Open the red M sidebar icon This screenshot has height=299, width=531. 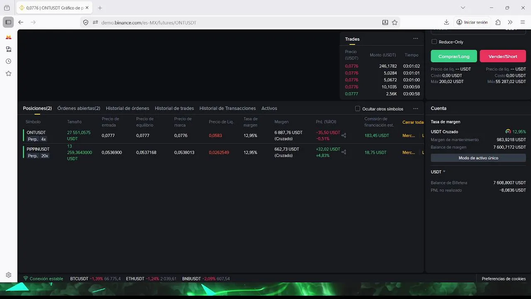(8, 37)
